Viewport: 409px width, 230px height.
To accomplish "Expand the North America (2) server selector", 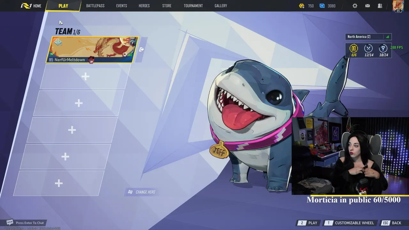I will [x=368, y=37].
